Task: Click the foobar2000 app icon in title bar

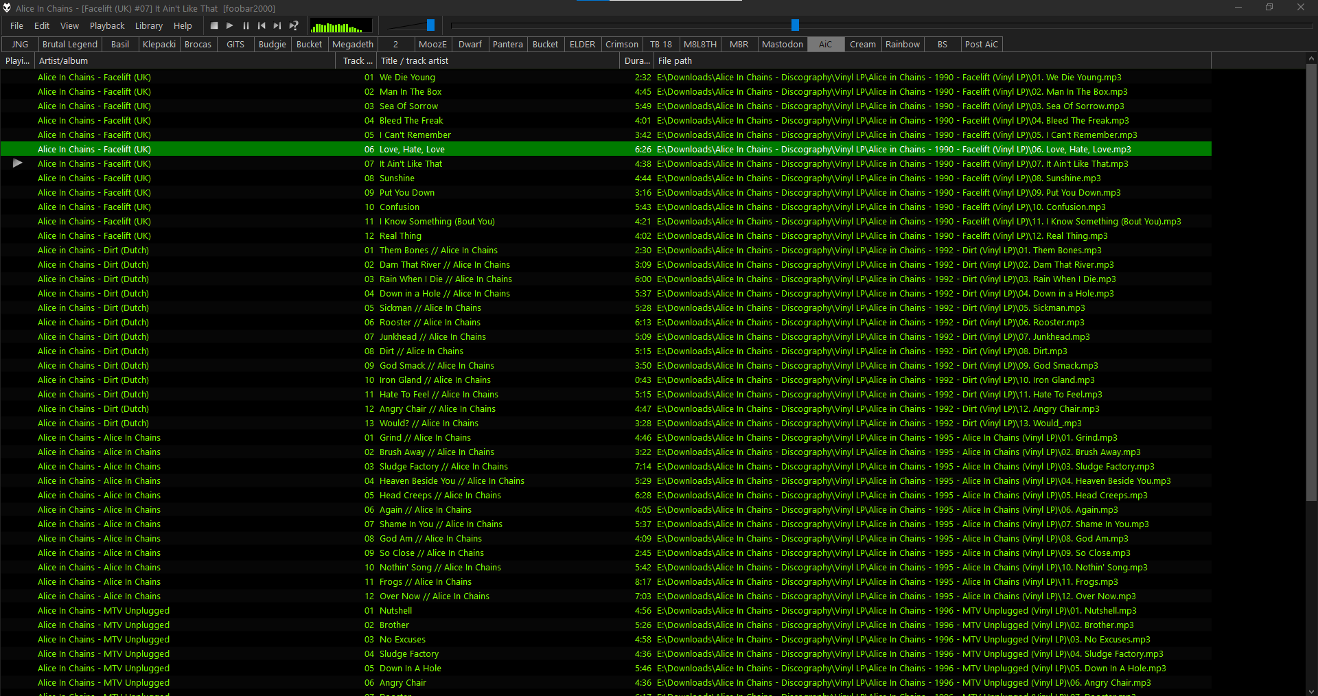Action: click(x=7, y=8)
